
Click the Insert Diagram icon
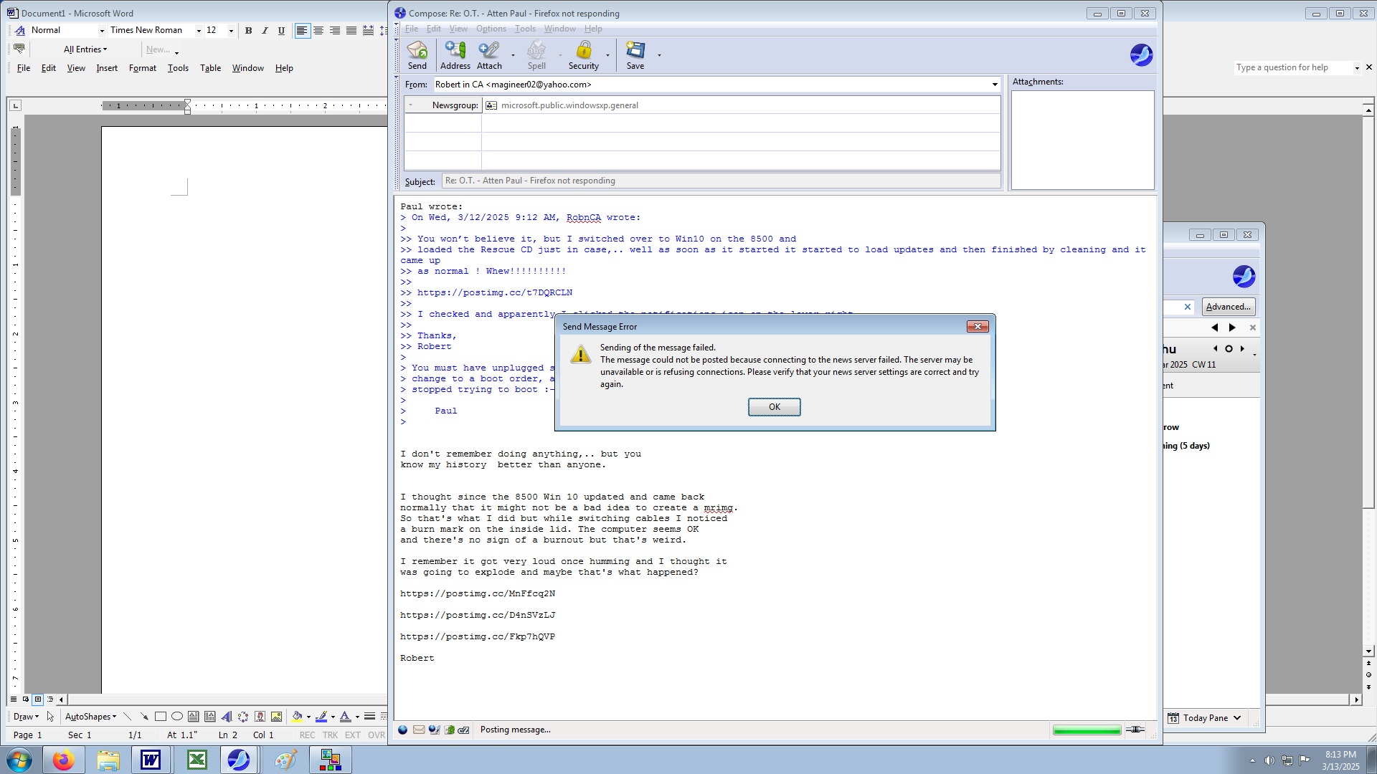(243, 717)
